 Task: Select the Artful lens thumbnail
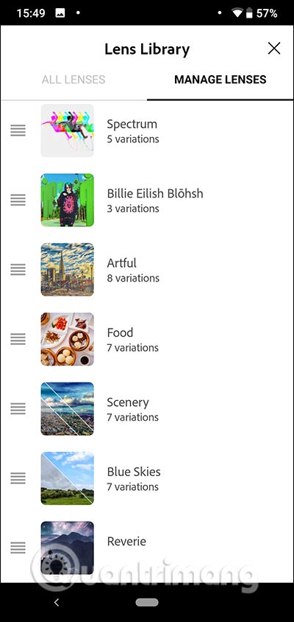68,269
